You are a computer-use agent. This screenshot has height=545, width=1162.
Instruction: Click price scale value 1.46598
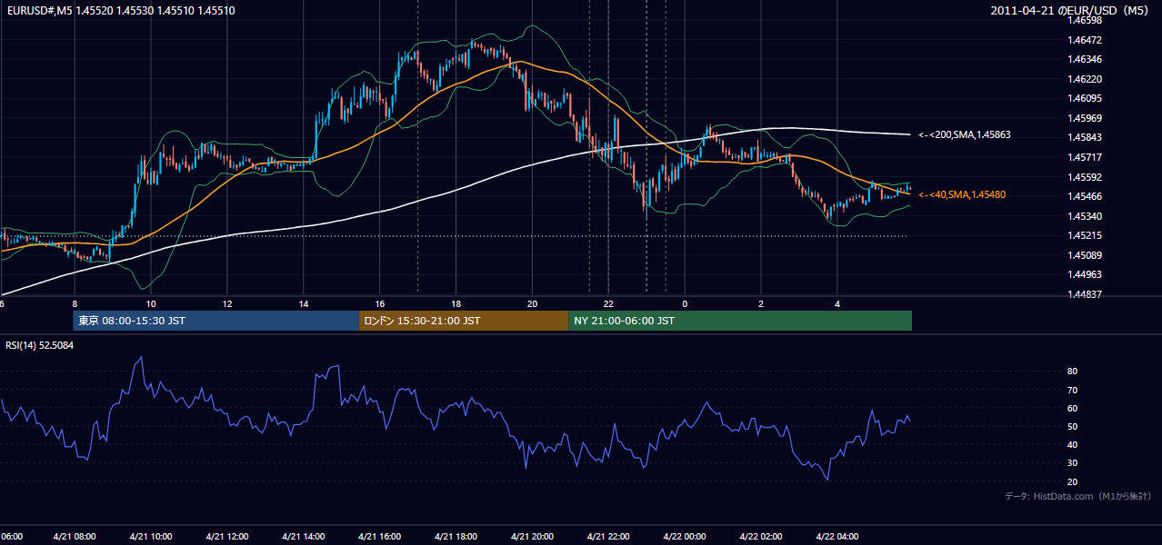click(1086, 20)
